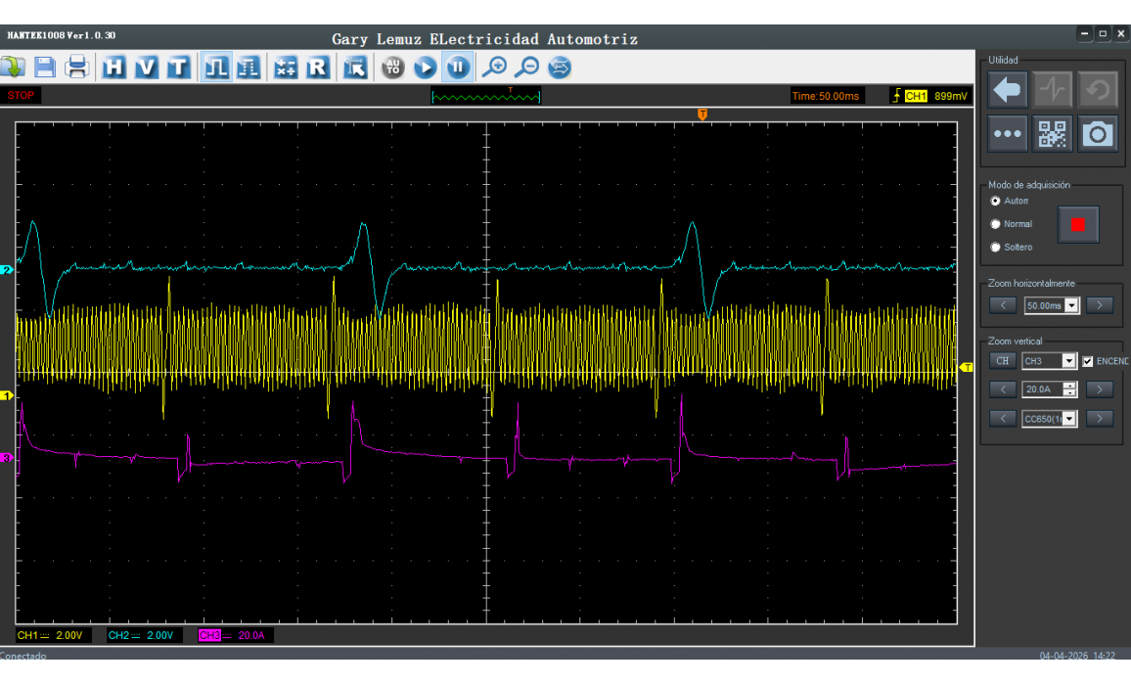
Task: Click the zoom in magnifier icon
Action: 495,68
